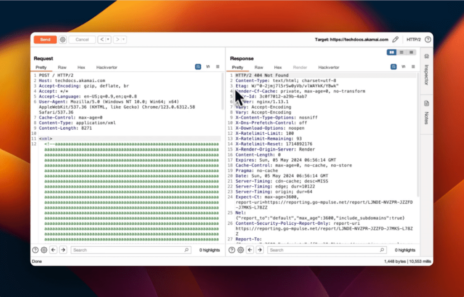Click the HTTP/2 protocol label

tap(413, 40)
